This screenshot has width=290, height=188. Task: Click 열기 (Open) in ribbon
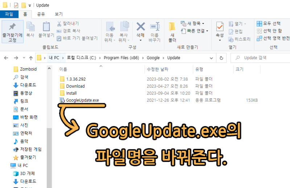click(x=237, y=24)
